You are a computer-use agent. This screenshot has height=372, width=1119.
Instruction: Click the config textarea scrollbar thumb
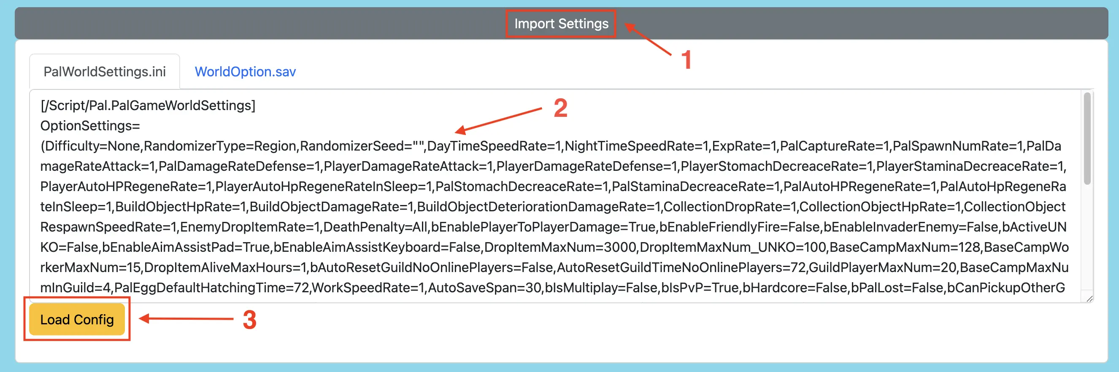coord(1087,139)
